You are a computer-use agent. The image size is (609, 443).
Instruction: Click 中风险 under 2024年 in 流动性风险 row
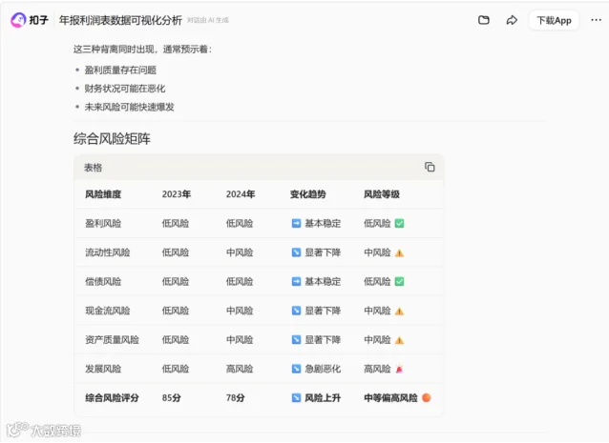(240, 252)
